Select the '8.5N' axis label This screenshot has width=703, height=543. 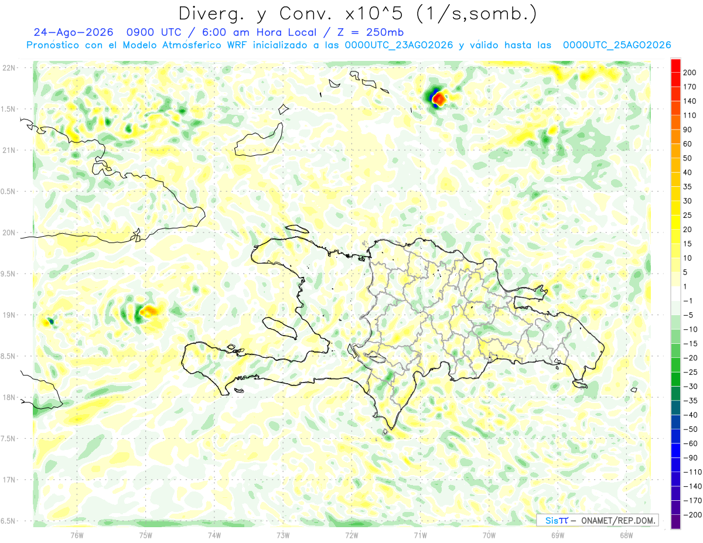click(9, 356)
